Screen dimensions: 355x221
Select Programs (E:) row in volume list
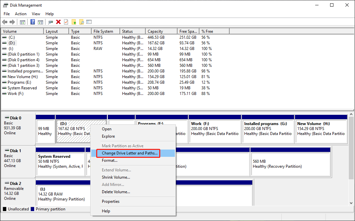[x=21, y=82]
